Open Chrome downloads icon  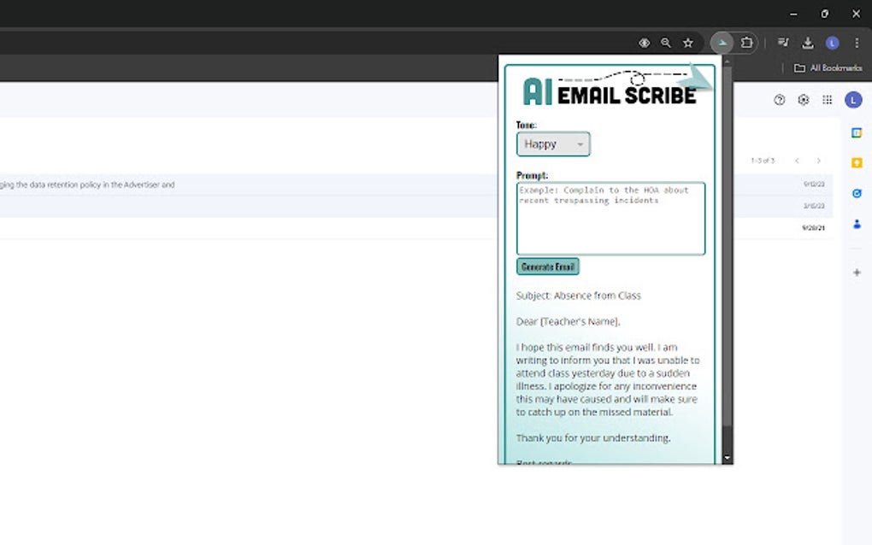[x=806, y=42]
